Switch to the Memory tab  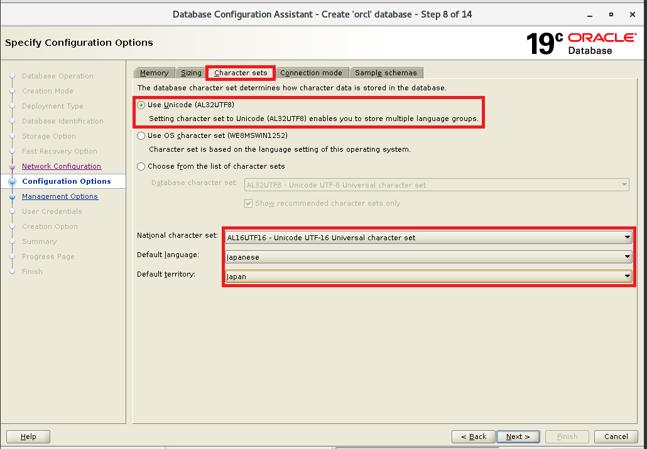(154, 73)
